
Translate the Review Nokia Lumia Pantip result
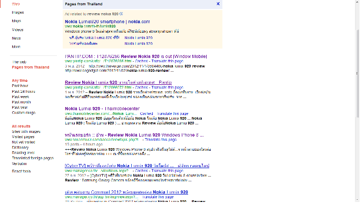[x=167, y=88]
